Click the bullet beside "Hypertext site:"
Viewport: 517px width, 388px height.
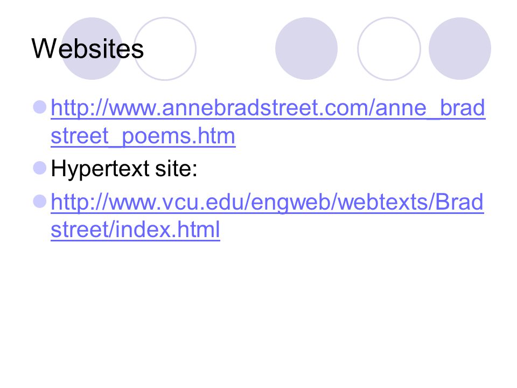(x=40, y=168)
